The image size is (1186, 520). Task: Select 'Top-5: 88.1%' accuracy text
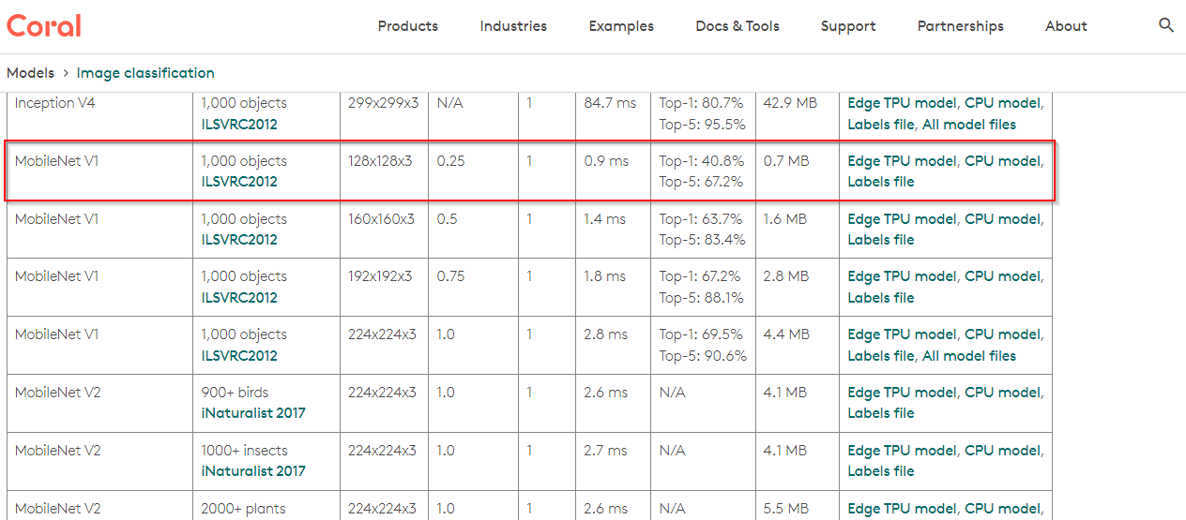701,298
